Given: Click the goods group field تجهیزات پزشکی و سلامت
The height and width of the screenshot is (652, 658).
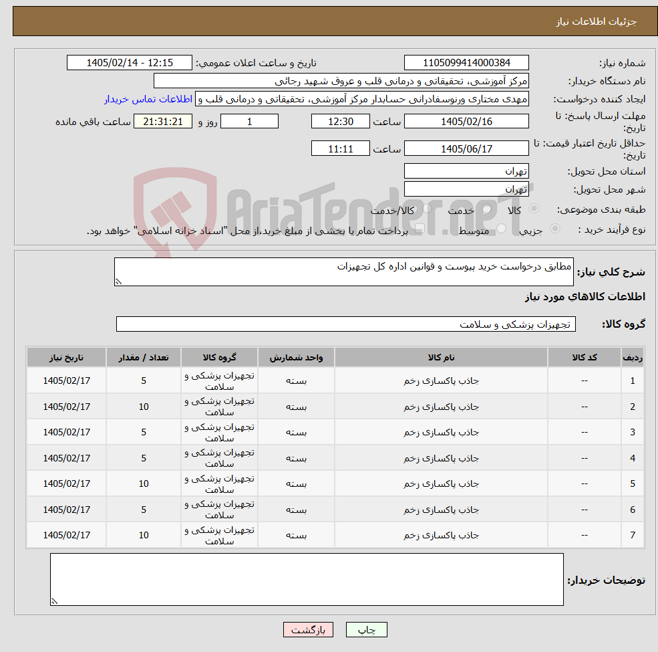Looking at the screenshot, I should 346,324.
